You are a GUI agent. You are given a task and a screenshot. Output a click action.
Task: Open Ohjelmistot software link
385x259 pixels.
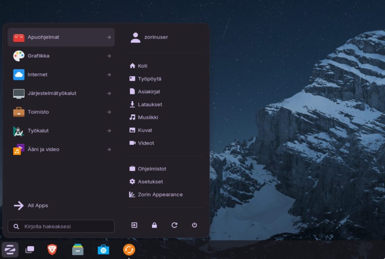coord(152,169)
